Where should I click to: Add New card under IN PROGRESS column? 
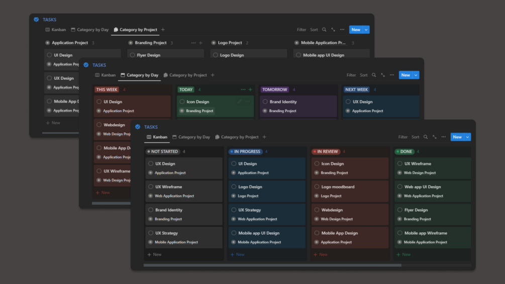[237, 254]
